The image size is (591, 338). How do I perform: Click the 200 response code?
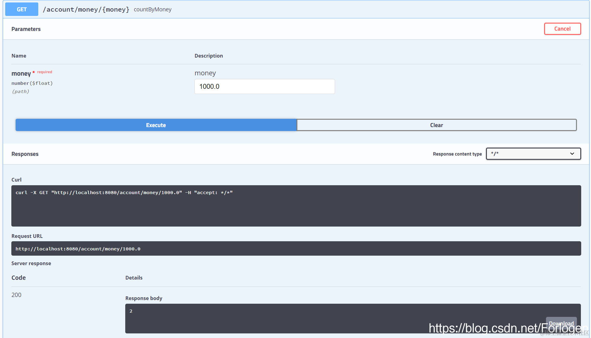(x=17, y=295)
